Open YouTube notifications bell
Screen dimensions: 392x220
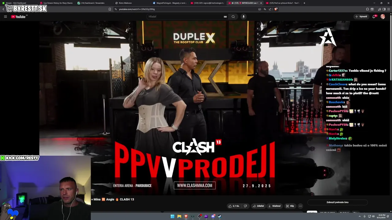pos(374,16)
